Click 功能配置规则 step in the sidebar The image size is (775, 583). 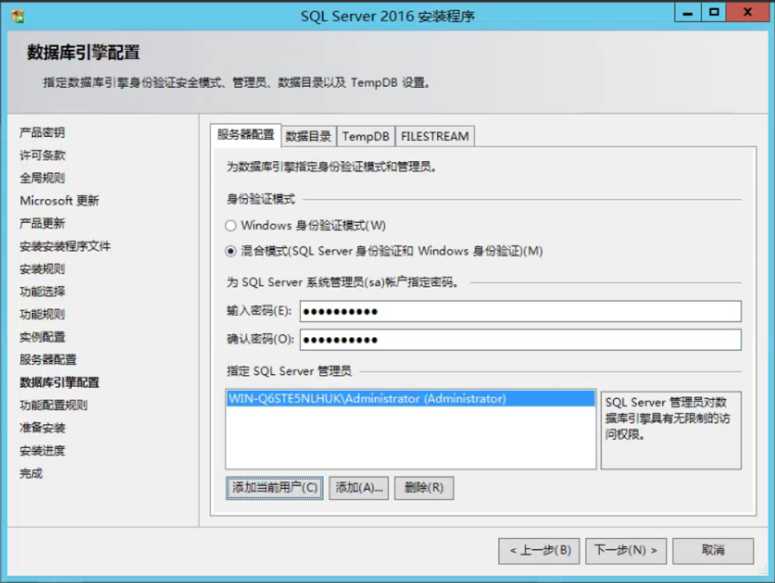click(54, 405)
